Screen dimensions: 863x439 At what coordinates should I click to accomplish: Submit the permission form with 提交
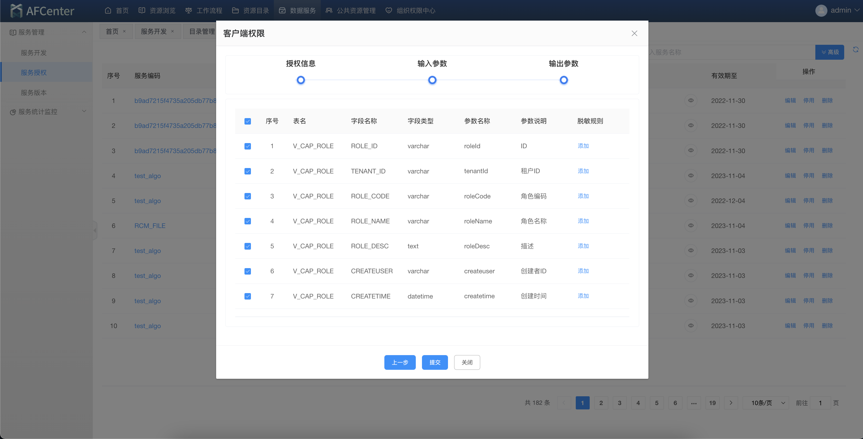click(x=435, y=362)
